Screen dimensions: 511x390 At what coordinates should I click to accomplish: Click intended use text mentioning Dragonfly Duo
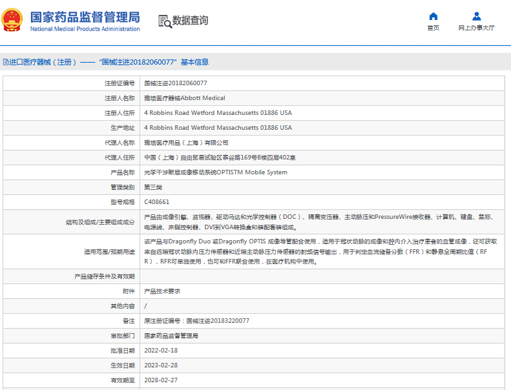320,252
